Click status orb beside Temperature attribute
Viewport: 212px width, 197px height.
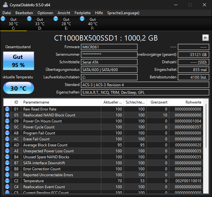tap(7, 181)
